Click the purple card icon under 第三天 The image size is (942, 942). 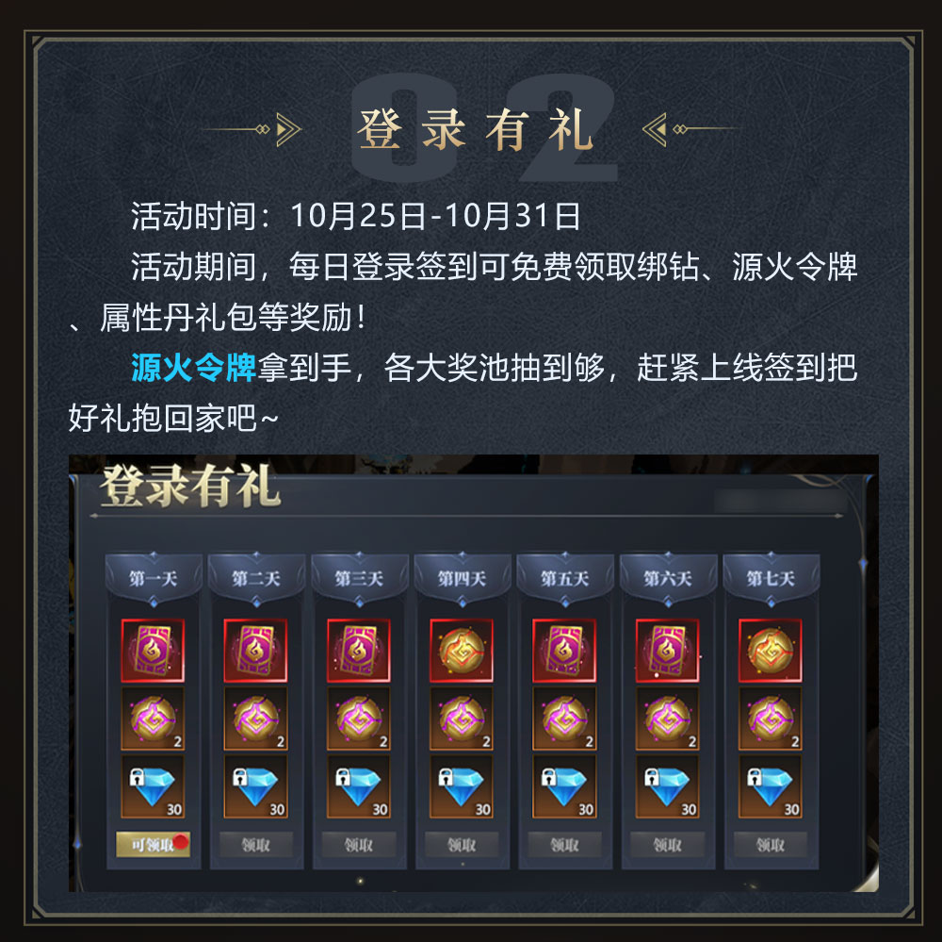coord(359,651)
